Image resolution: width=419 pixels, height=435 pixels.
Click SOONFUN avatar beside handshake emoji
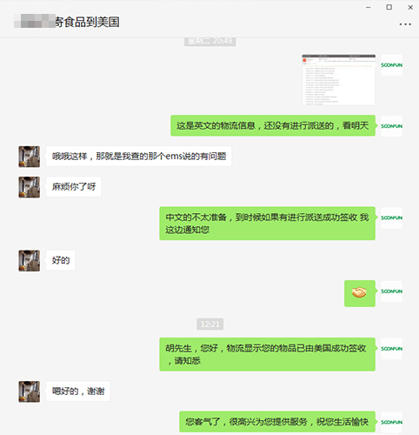391,291
